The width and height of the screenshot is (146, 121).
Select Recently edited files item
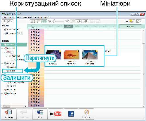pyautogui.click(x=16, y=82)
